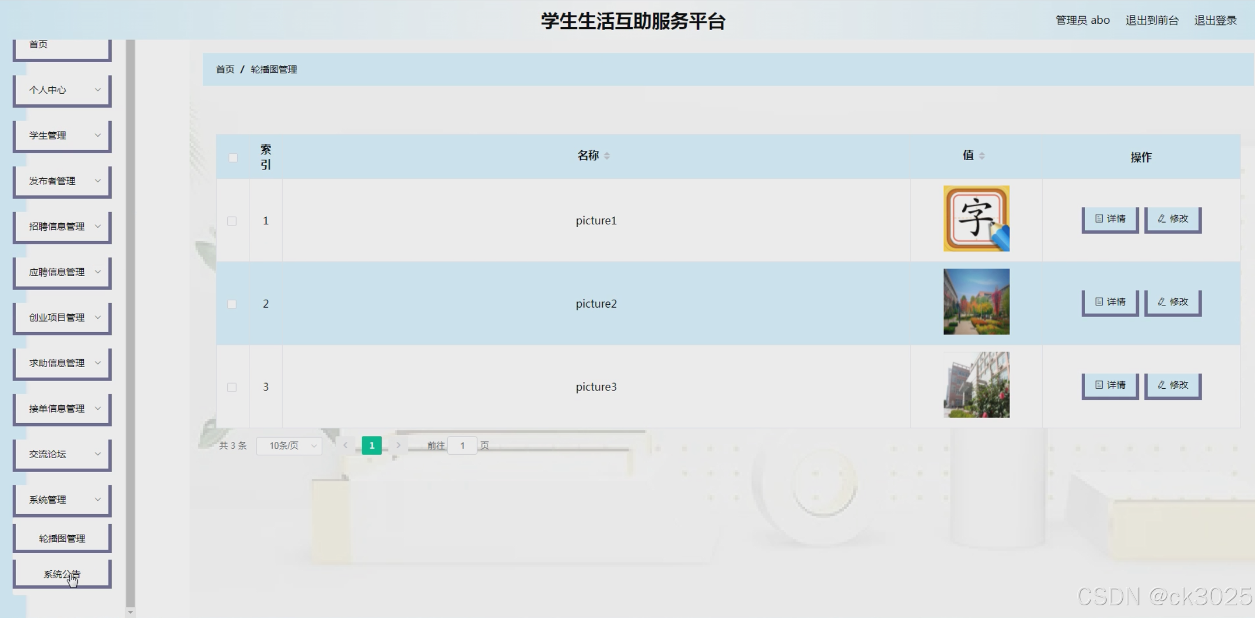
Task: Open 详情 for picture1 row
Action: (1109, 219)
